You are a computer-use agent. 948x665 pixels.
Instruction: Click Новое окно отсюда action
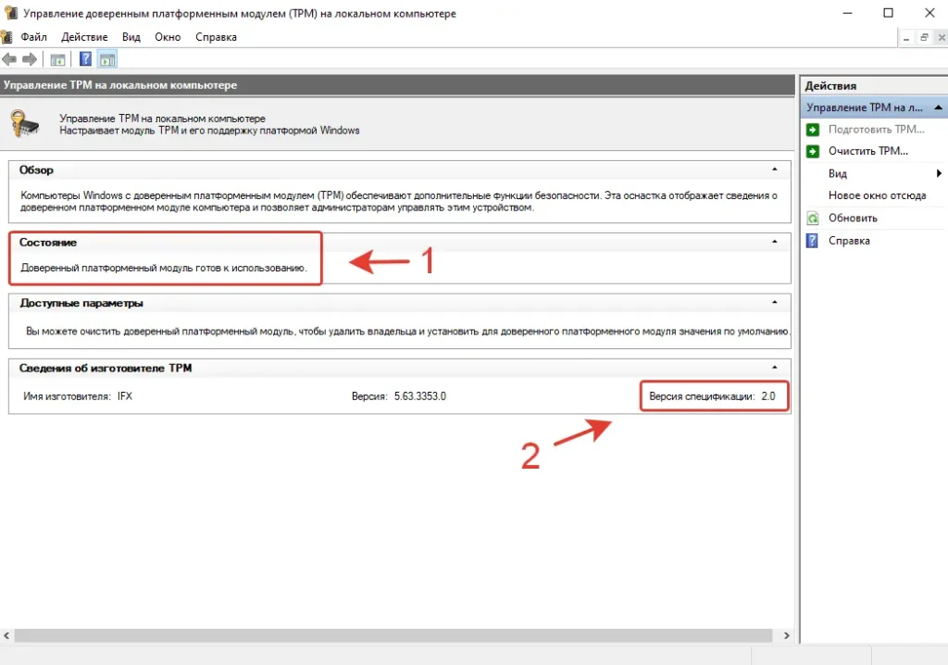(x=877, y=195)
